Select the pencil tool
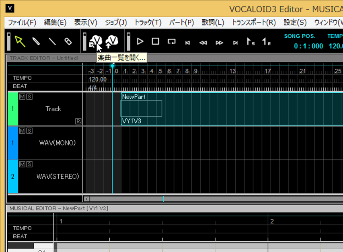This screenshot has width=343, height=252. click(x=36, y=41)
